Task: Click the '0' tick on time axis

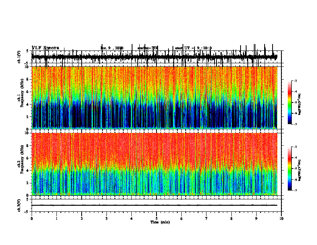Action: [32, 219]
